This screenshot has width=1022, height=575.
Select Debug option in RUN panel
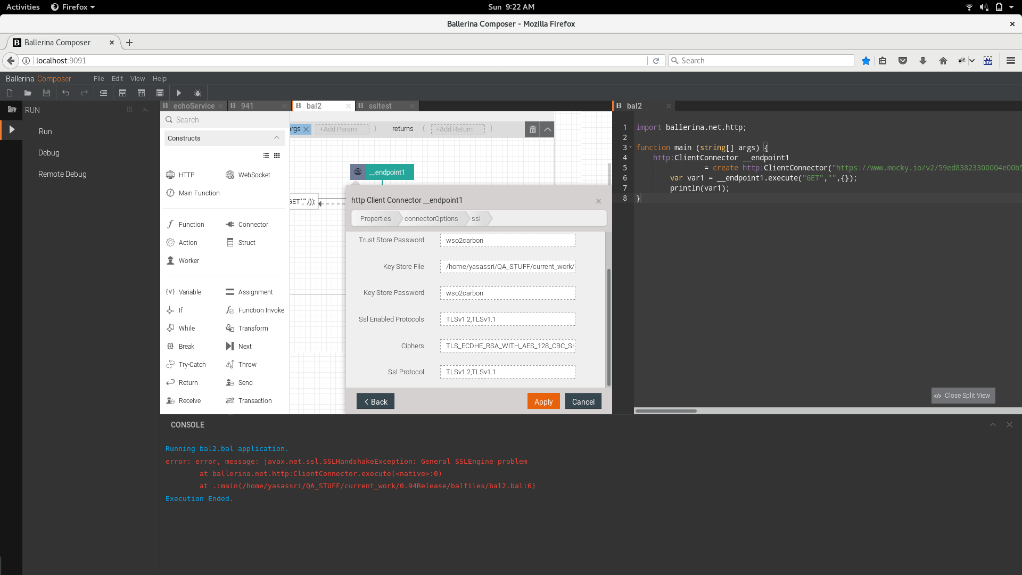tap(49, 153)
